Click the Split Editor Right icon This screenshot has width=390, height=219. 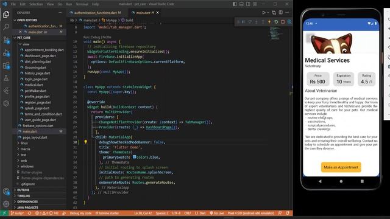coord(281,12)
